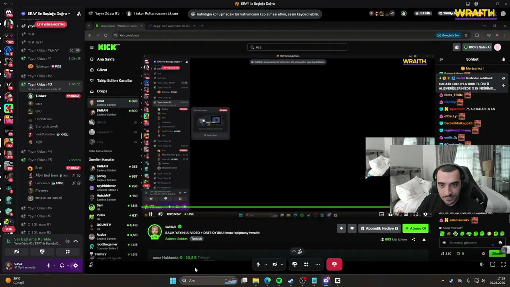Open emoji picker in Kick chat
510x287 pixels.
pos(500,243)
